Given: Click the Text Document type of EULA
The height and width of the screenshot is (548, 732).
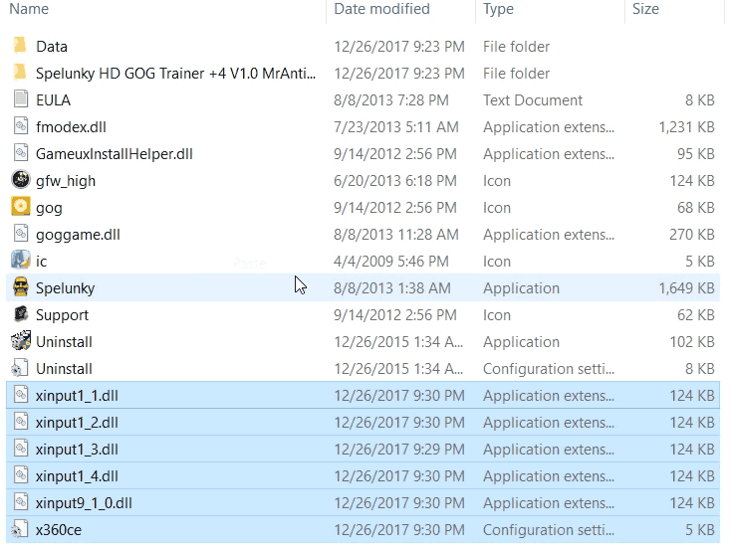Looking at the screenshot, I should [x=533, y=100].
